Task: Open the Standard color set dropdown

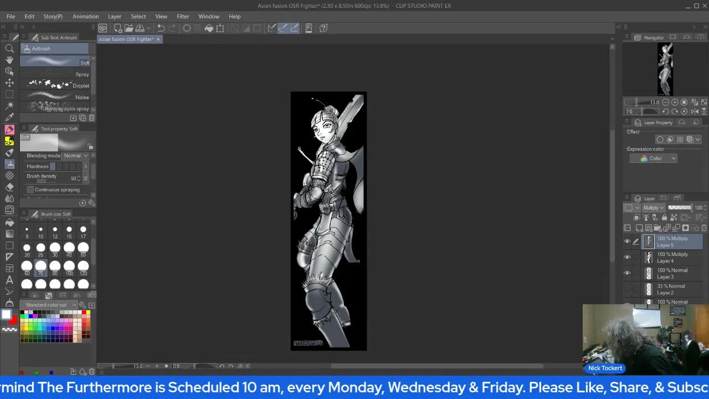Action: [50, 305]
